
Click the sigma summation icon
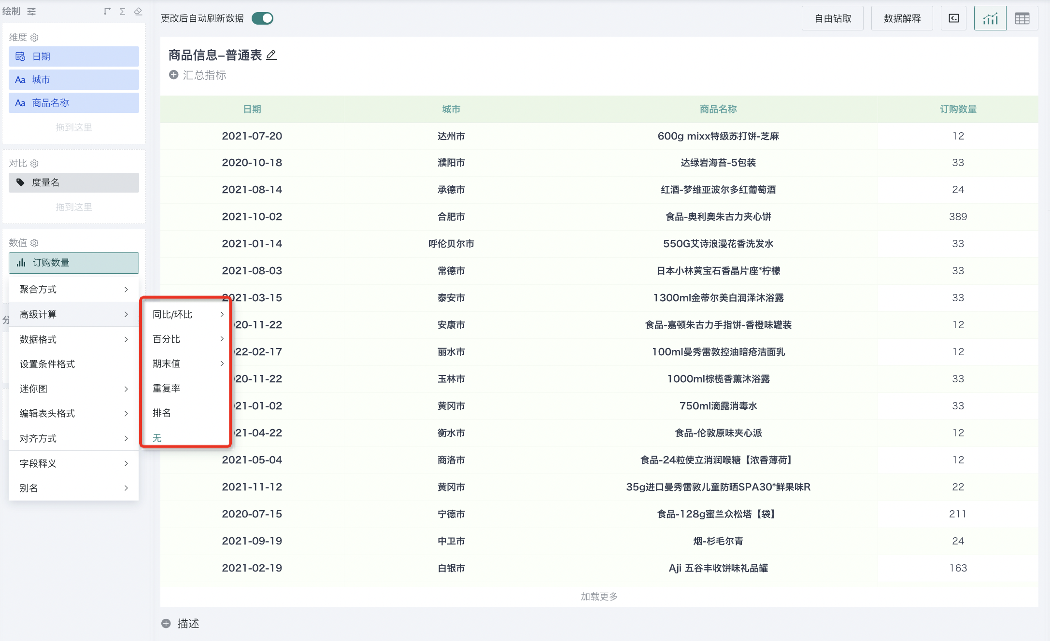[x=123, y=11]
